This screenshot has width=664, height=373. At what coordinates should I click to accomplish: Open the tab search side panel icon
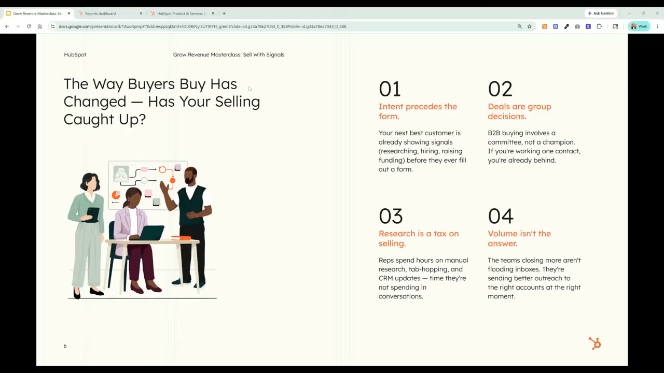click(x=615, y=26)
